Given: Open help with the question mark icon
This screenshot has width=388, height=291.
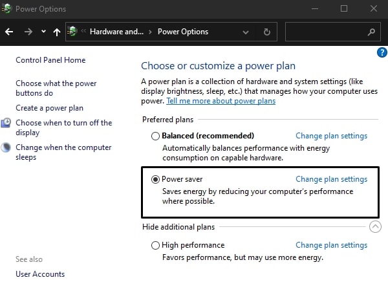Looking at the screenshot, I should pyautogui.click(x=382, y=52).
